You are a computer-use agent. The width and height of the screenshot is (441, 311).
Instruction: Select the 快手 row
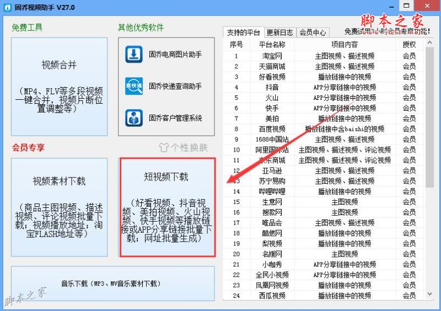(x=324, y=108)
